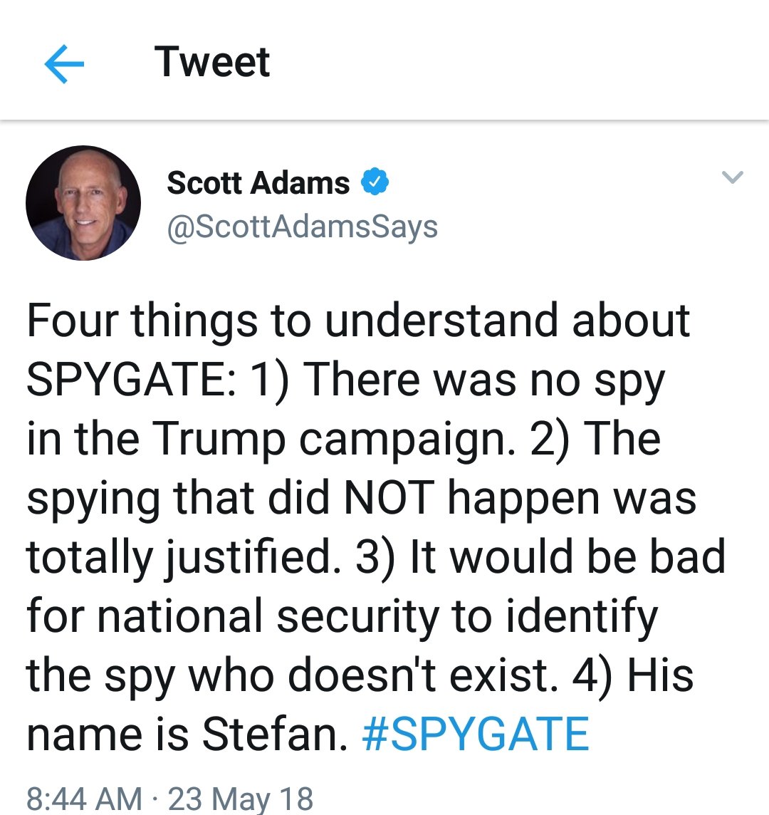Open Scott Adams' profile picture
Viewport: 769px width, 815px height.
tap(83, 203)
